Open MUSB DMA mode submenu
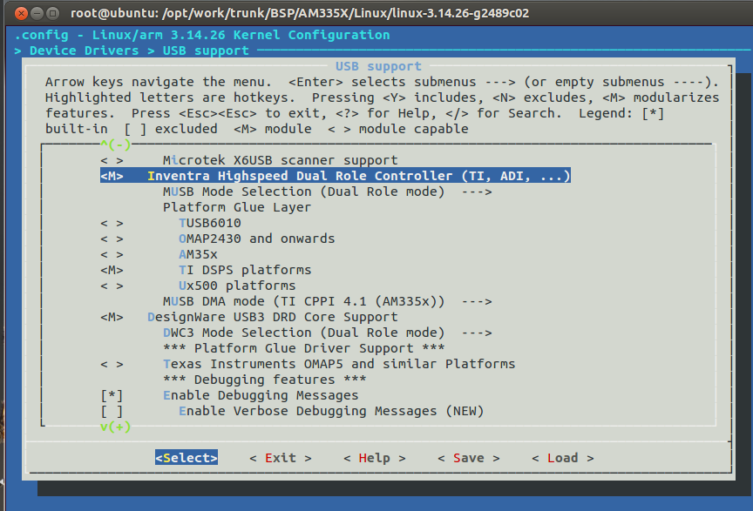Viewport: 753px width, 511px height. [x=328, y=301]
